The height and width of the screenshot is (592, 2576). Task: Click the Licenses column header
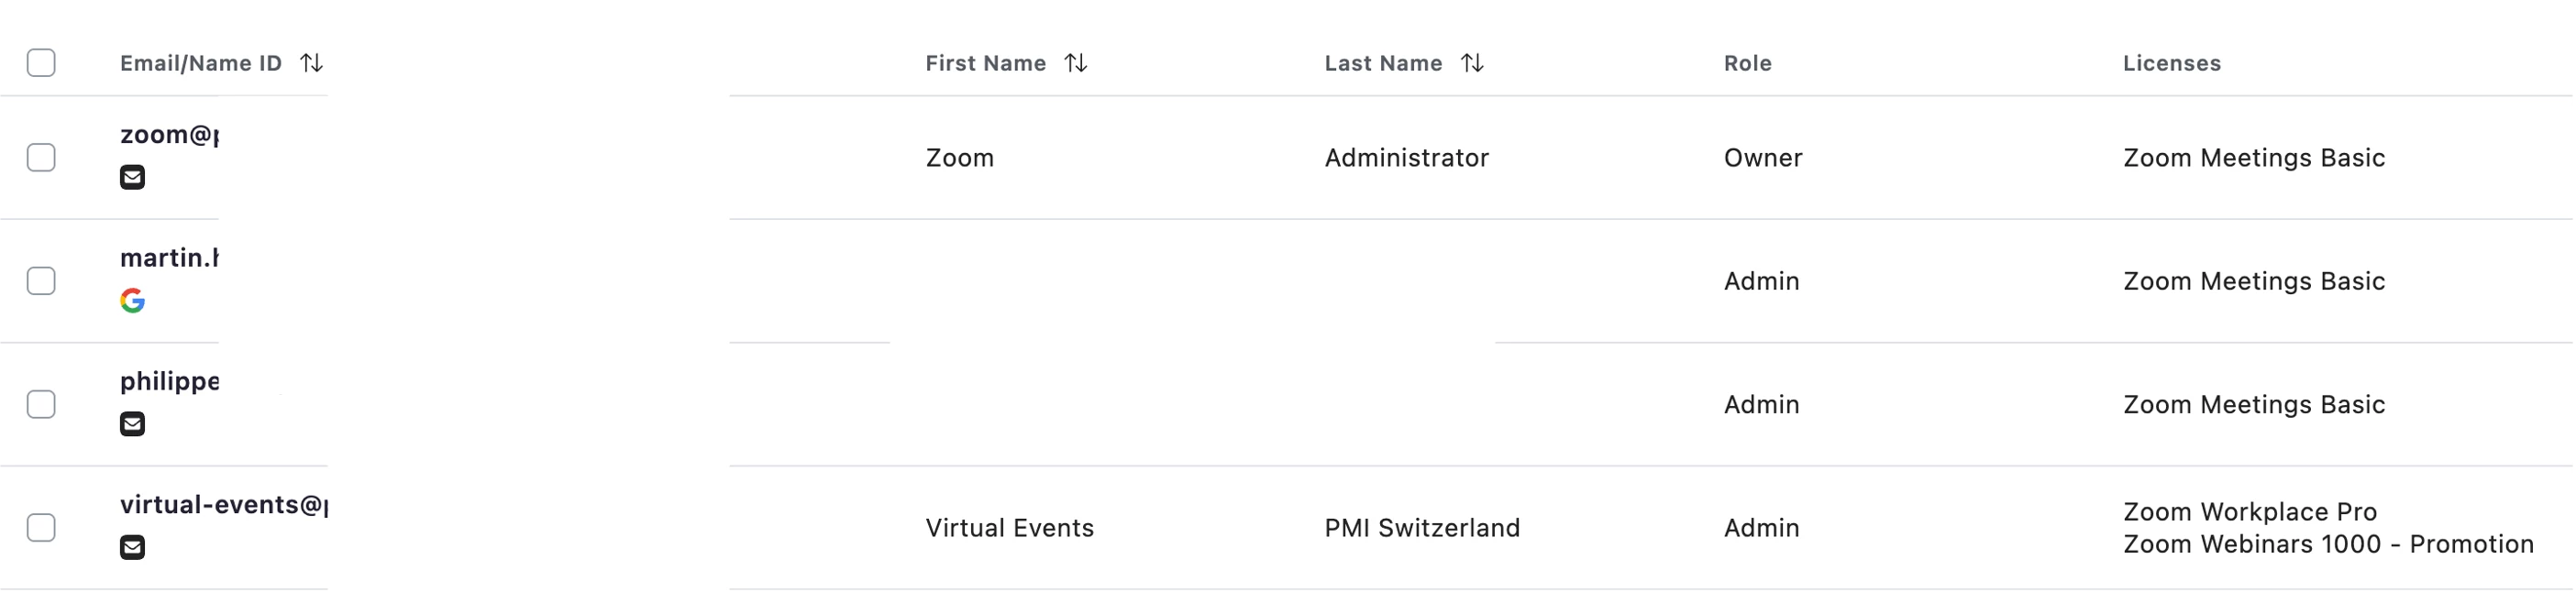(x=2171, y=63)
